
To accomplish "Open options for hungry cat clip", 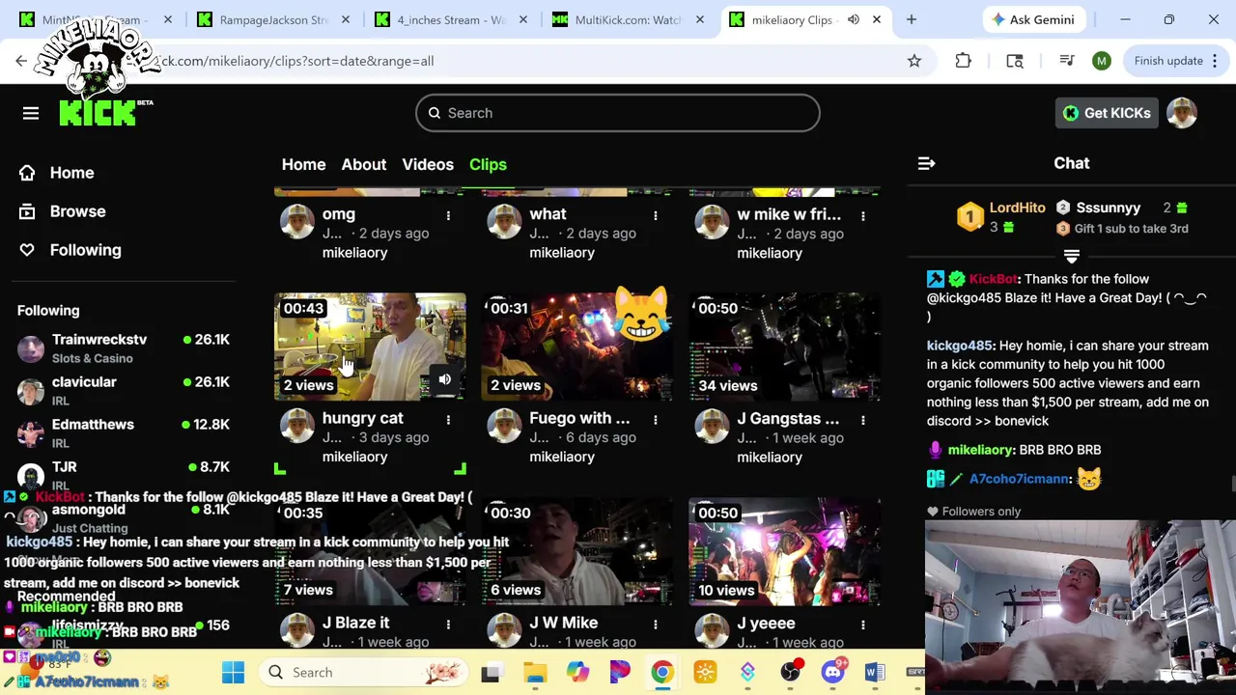I will click(x=448, y=420).
